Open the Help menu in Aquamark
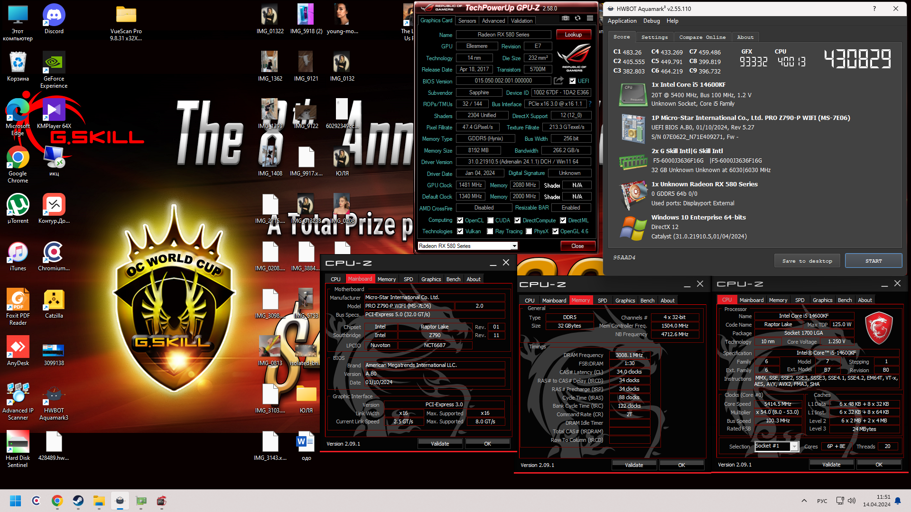This screenshot has height=512, width=911. click(672, 21)
